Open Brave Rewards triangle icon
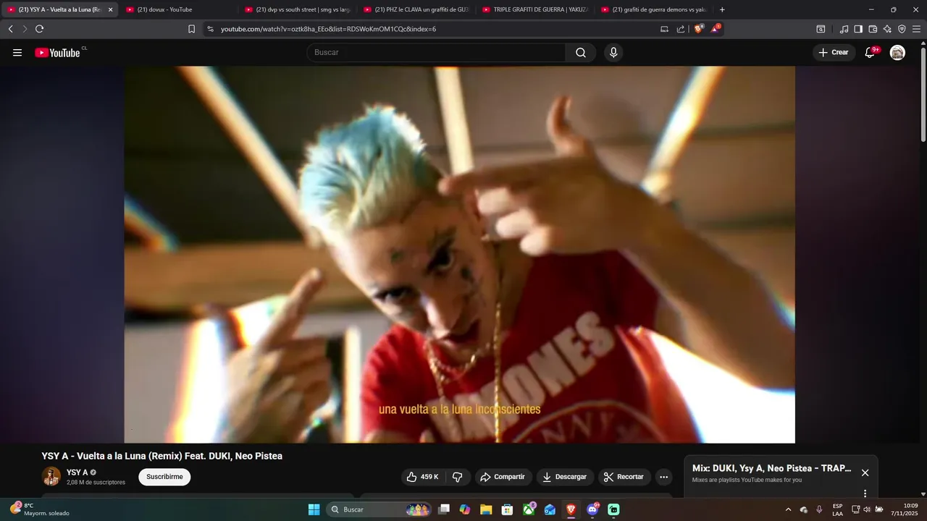 [716, 29]
